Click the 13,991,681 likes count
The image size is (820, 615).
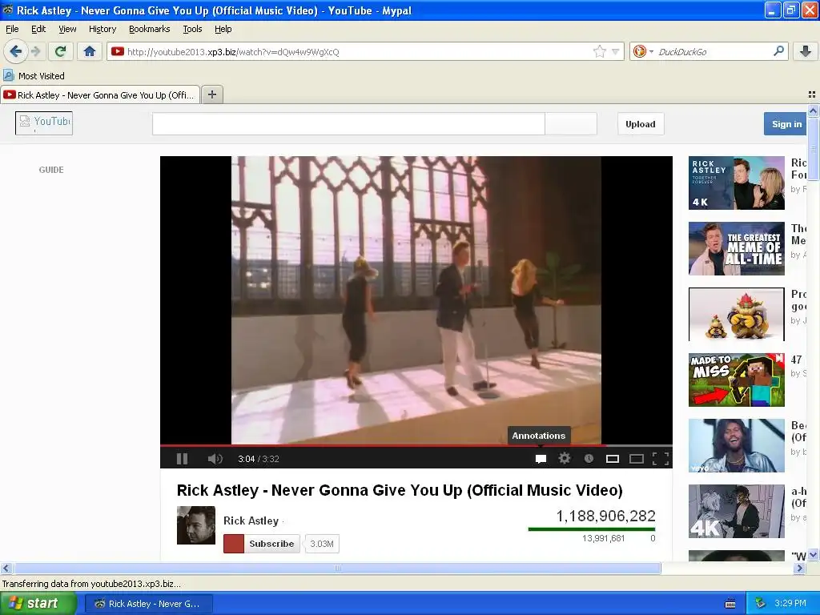click(x=604, y=538)
